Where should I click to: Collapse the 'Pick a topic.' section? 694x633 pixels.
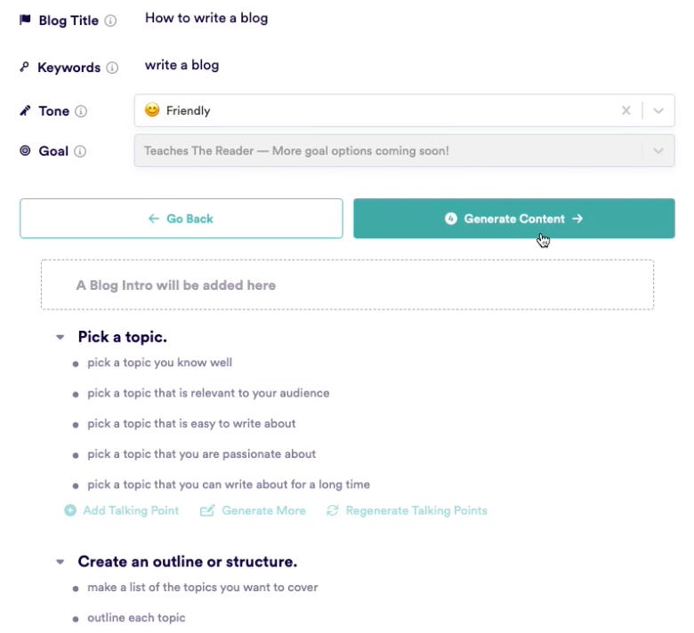(61, 337)
